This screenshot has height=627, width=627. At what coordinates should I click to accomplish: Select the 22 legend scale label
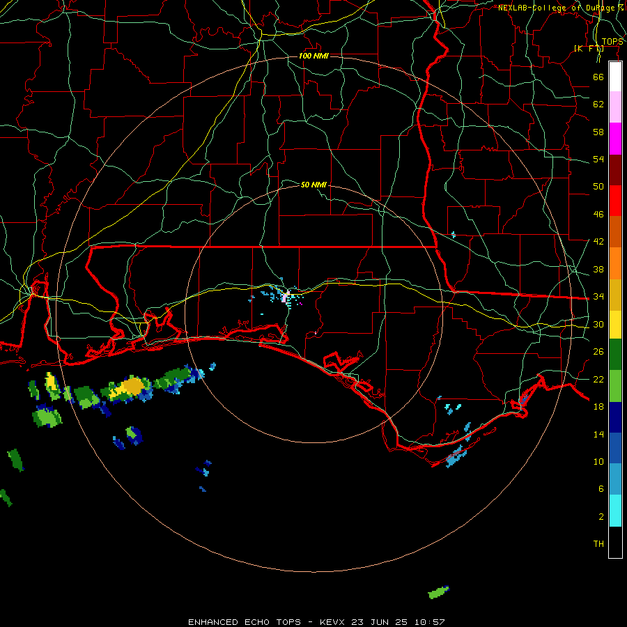598,379
